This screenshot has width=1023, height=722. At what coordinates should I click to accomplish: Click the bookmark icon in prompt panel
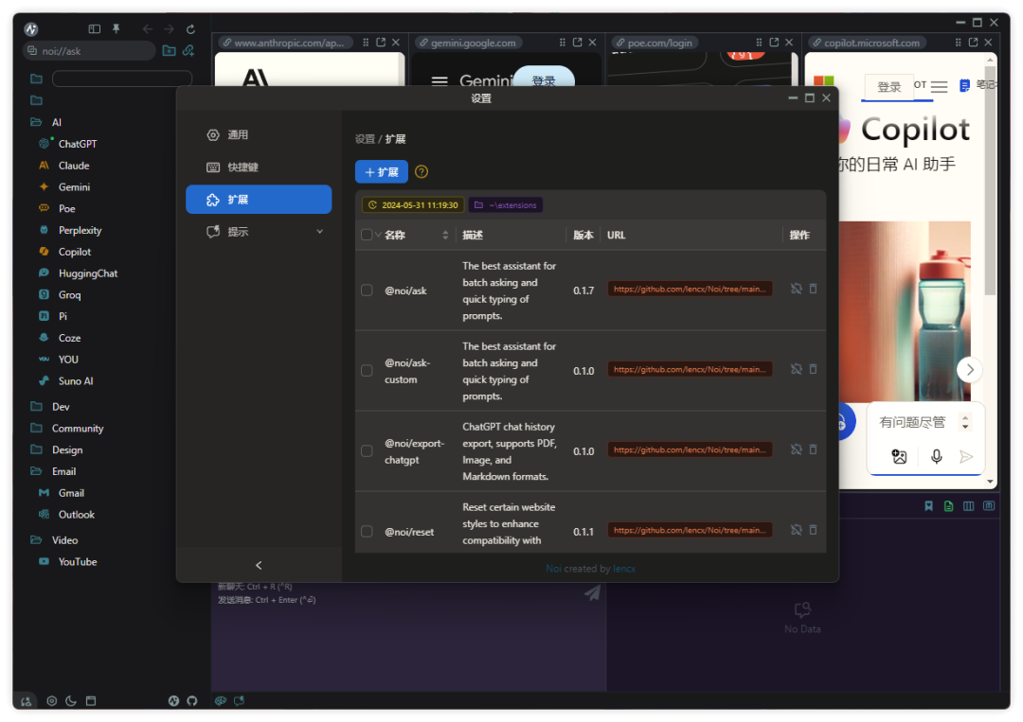[928, 506]
